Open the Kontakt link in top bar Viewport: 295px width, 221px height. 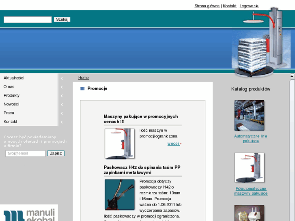point(230,6)
